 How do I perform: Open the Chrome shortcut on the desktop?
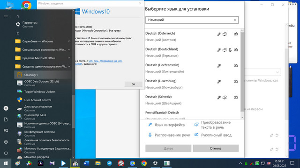click(x=26, y=5)
